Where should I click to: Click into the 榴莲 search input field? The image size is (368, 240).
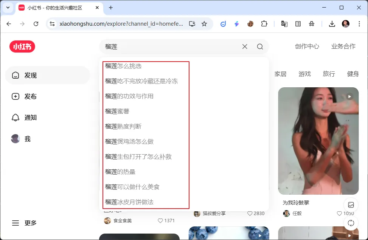click(170, 46)
